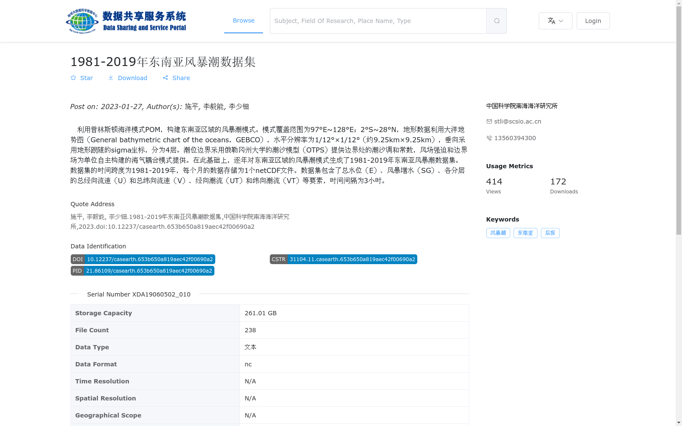Viewport: 682px width, 426px height.
Task: Click the DOI identifier badge
Action: tap(143, 259)
